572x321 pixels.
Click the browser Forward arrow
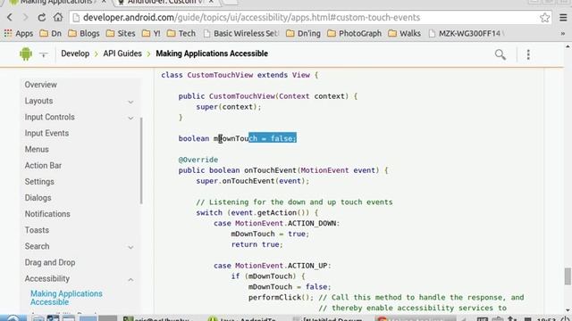point(26,18)
